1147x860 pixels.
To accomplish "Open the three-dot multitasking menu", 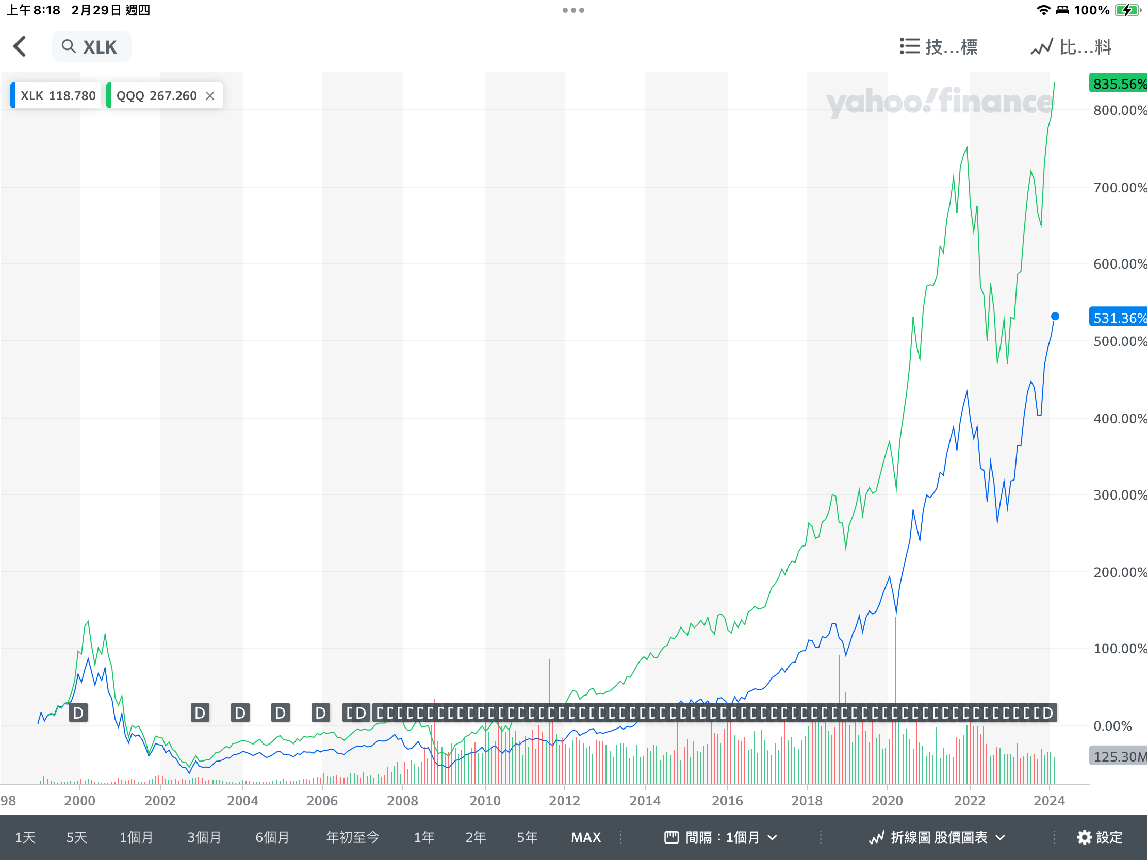I will (x=573, y=10).
